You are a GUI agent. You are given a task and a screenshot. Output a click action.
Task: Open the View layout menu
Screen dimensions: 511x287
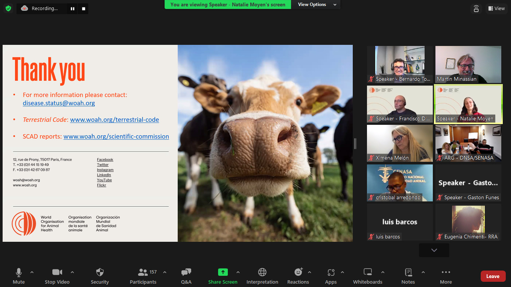(x=496, y=9)
